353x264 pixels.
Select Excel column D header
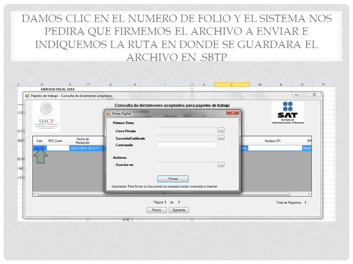42,84
